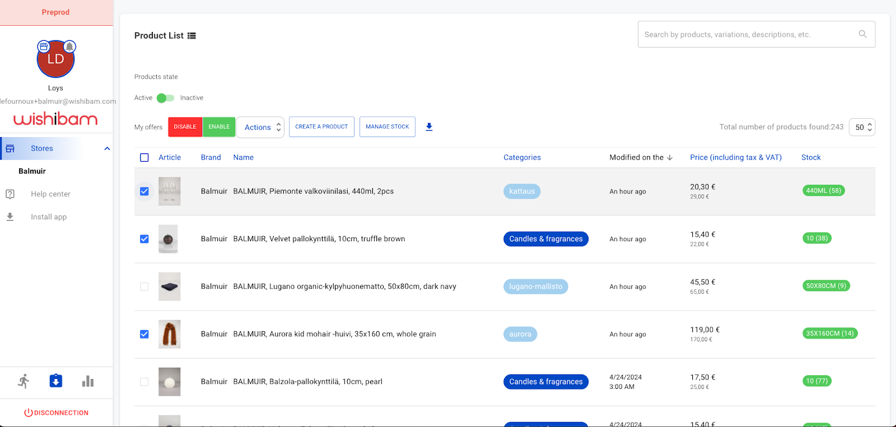Click the 50X80CM (9) stock badge
This screenshot has height=427, width=896.
[x=826, y=286]
